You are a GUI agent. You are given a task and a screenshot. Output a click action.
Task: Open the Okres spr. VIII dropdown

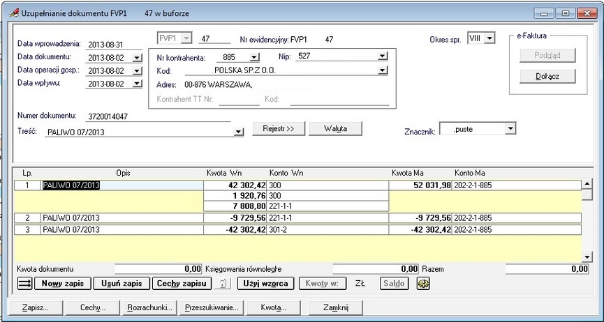(489, 38)
